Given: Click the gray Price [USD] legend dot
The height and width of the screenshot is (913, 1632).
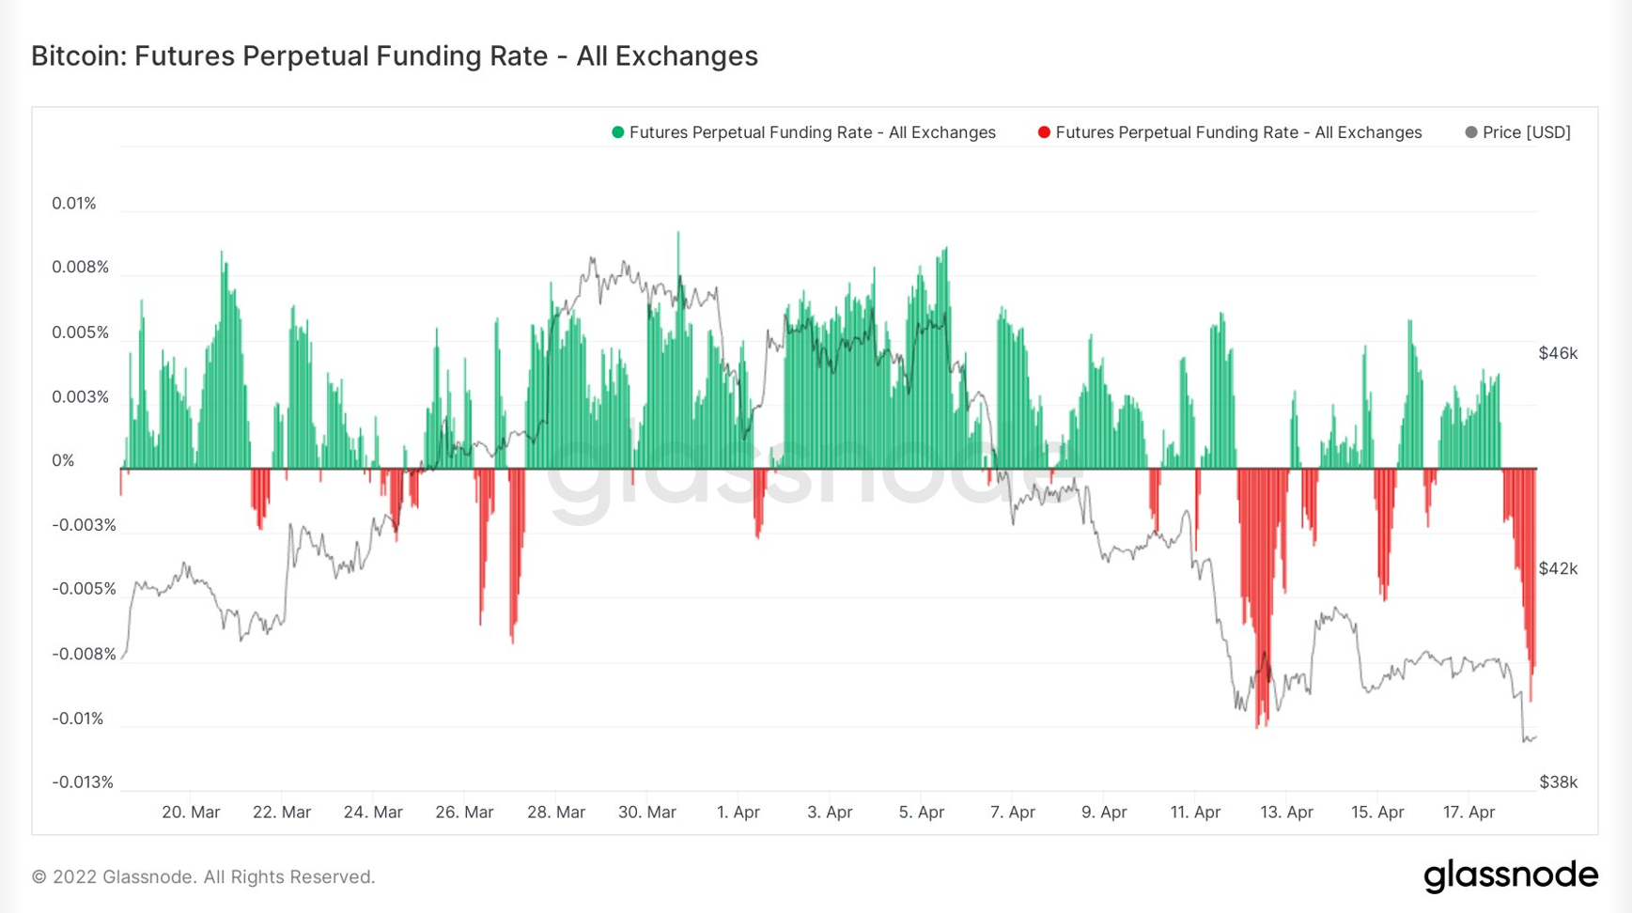Looking at the screenshot, I should [1471, 132].
